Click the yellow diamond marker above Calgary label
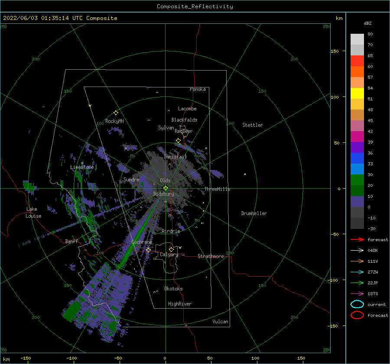 [x=171, y=249]
